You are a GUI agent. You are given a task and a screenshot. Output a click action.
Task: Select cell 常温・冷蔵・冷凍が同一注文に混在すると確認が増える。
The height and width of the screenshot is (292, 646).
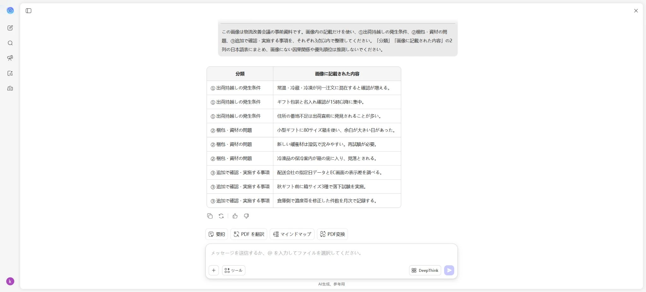[x=337, y=88]
